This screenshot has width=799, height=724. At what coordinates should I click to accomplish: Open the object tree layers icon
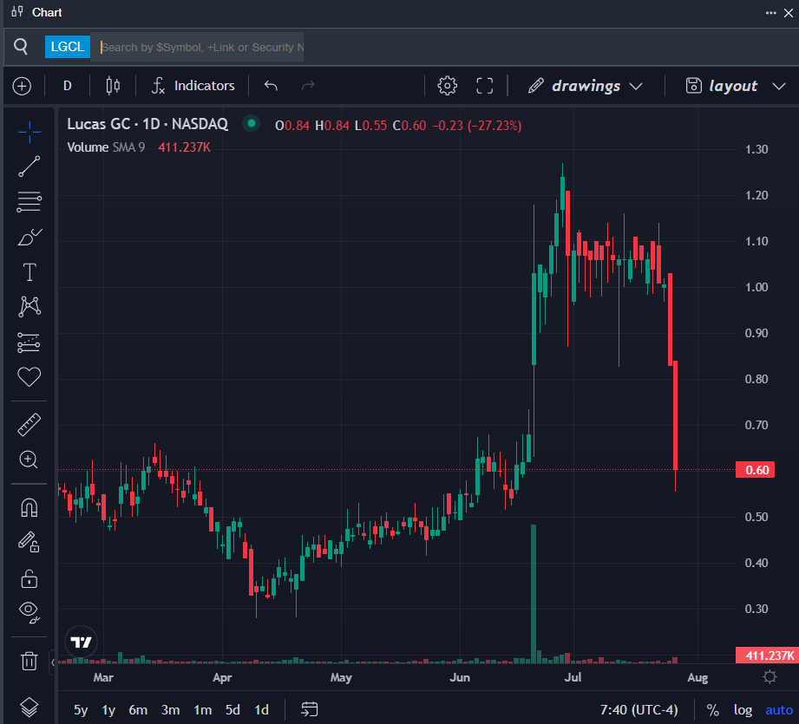click(29, 707)
